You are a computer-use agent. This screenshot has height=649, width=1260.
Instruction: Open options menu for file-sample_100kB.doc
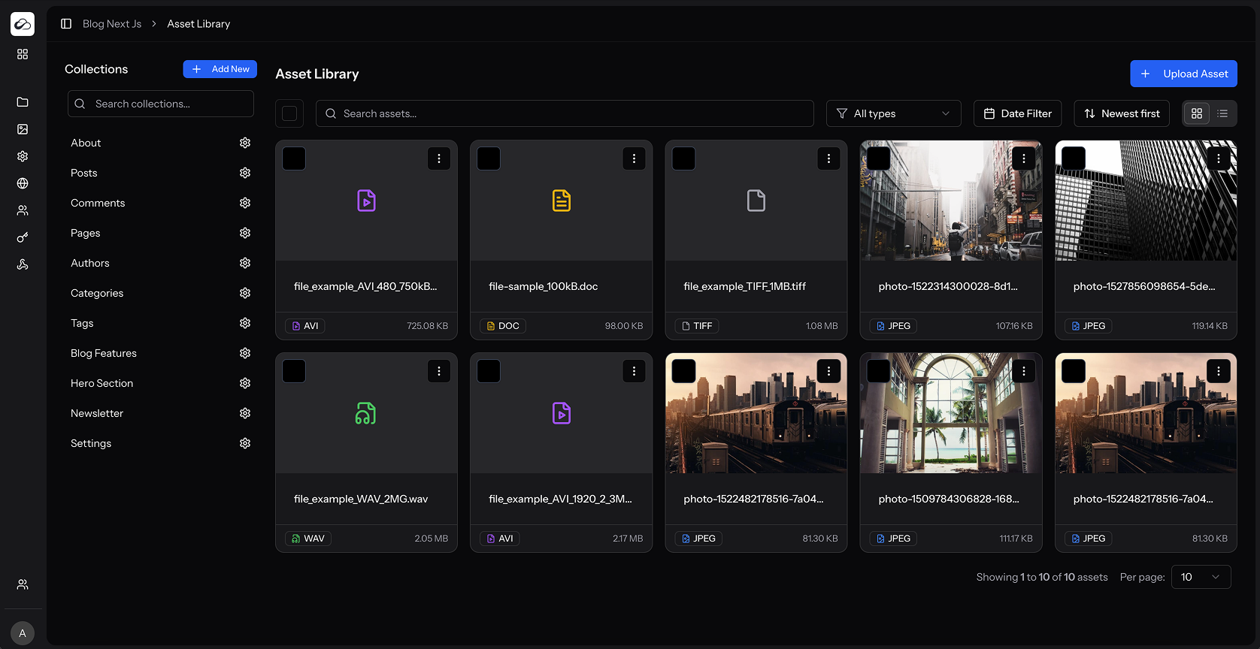click(634, 158)
